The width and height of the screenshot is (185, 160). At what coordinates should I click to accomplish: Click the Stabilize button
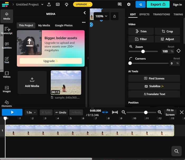[x=154, y=86]
